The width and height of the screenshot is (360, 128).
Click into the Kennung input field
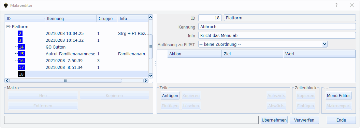pos(277,27)
